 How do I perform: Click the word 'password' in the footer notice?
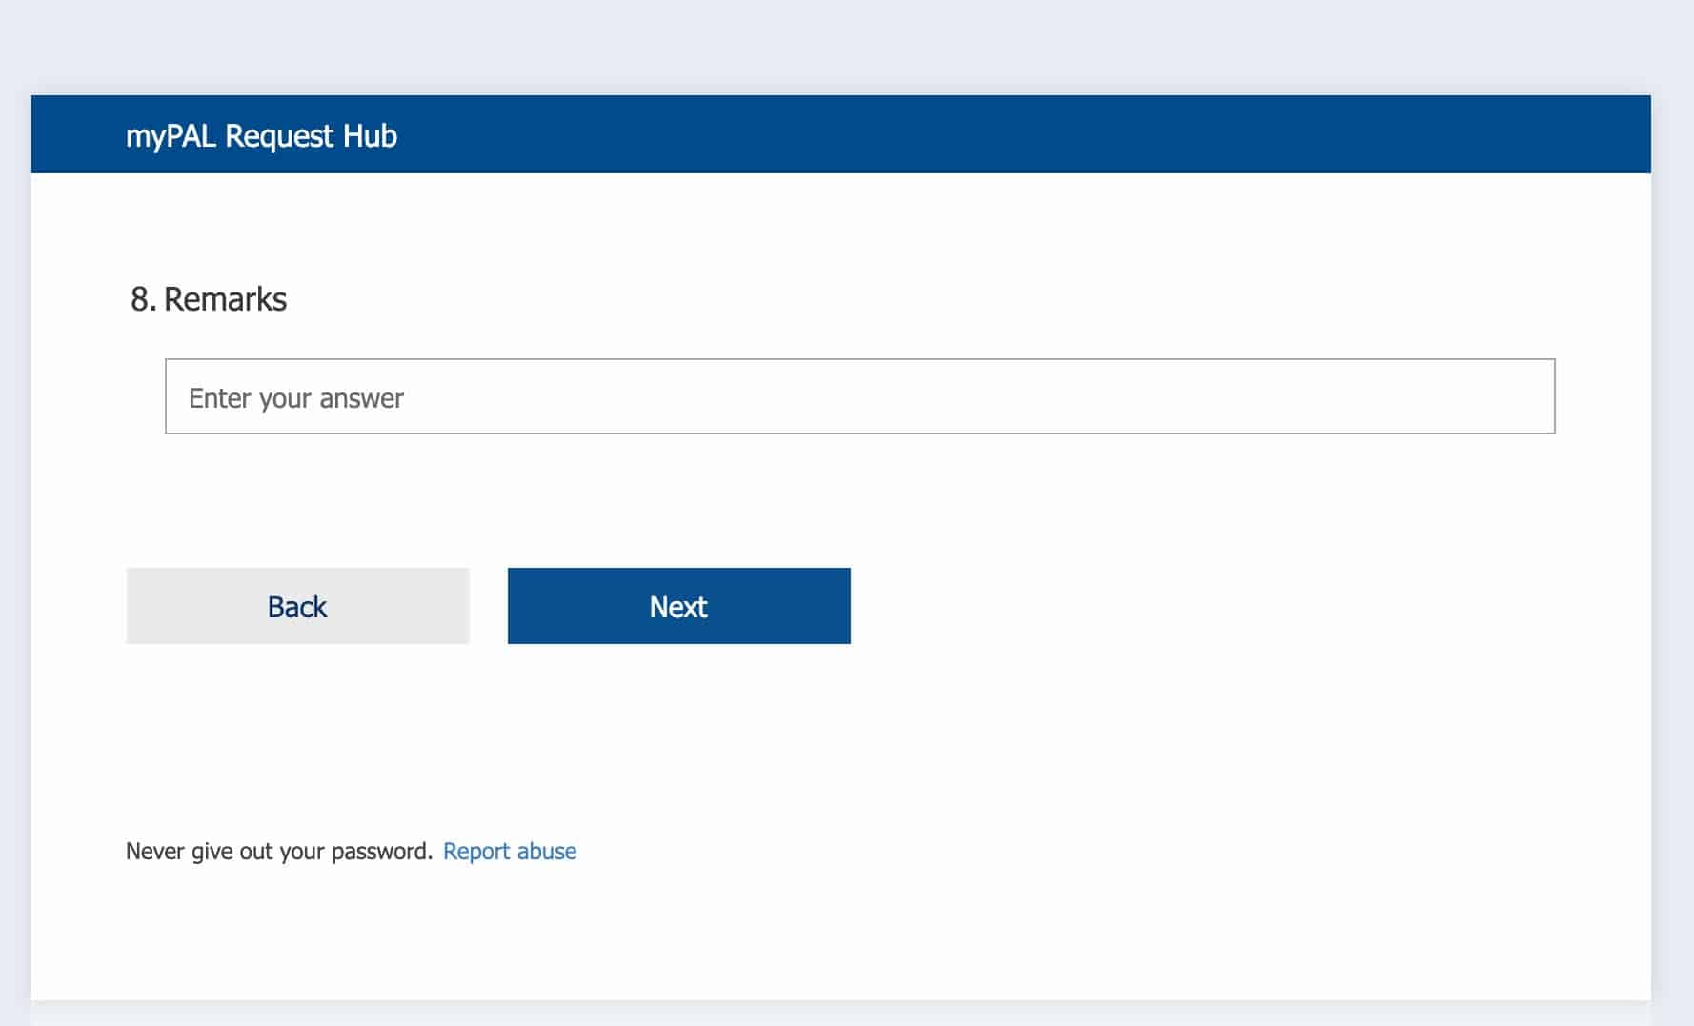[380, 851]
